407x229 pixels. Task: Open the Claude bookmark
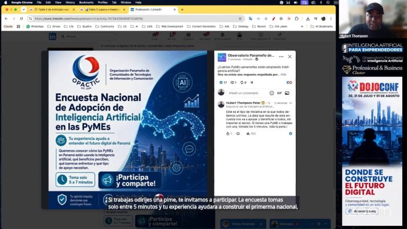click(x=8, y=27)
